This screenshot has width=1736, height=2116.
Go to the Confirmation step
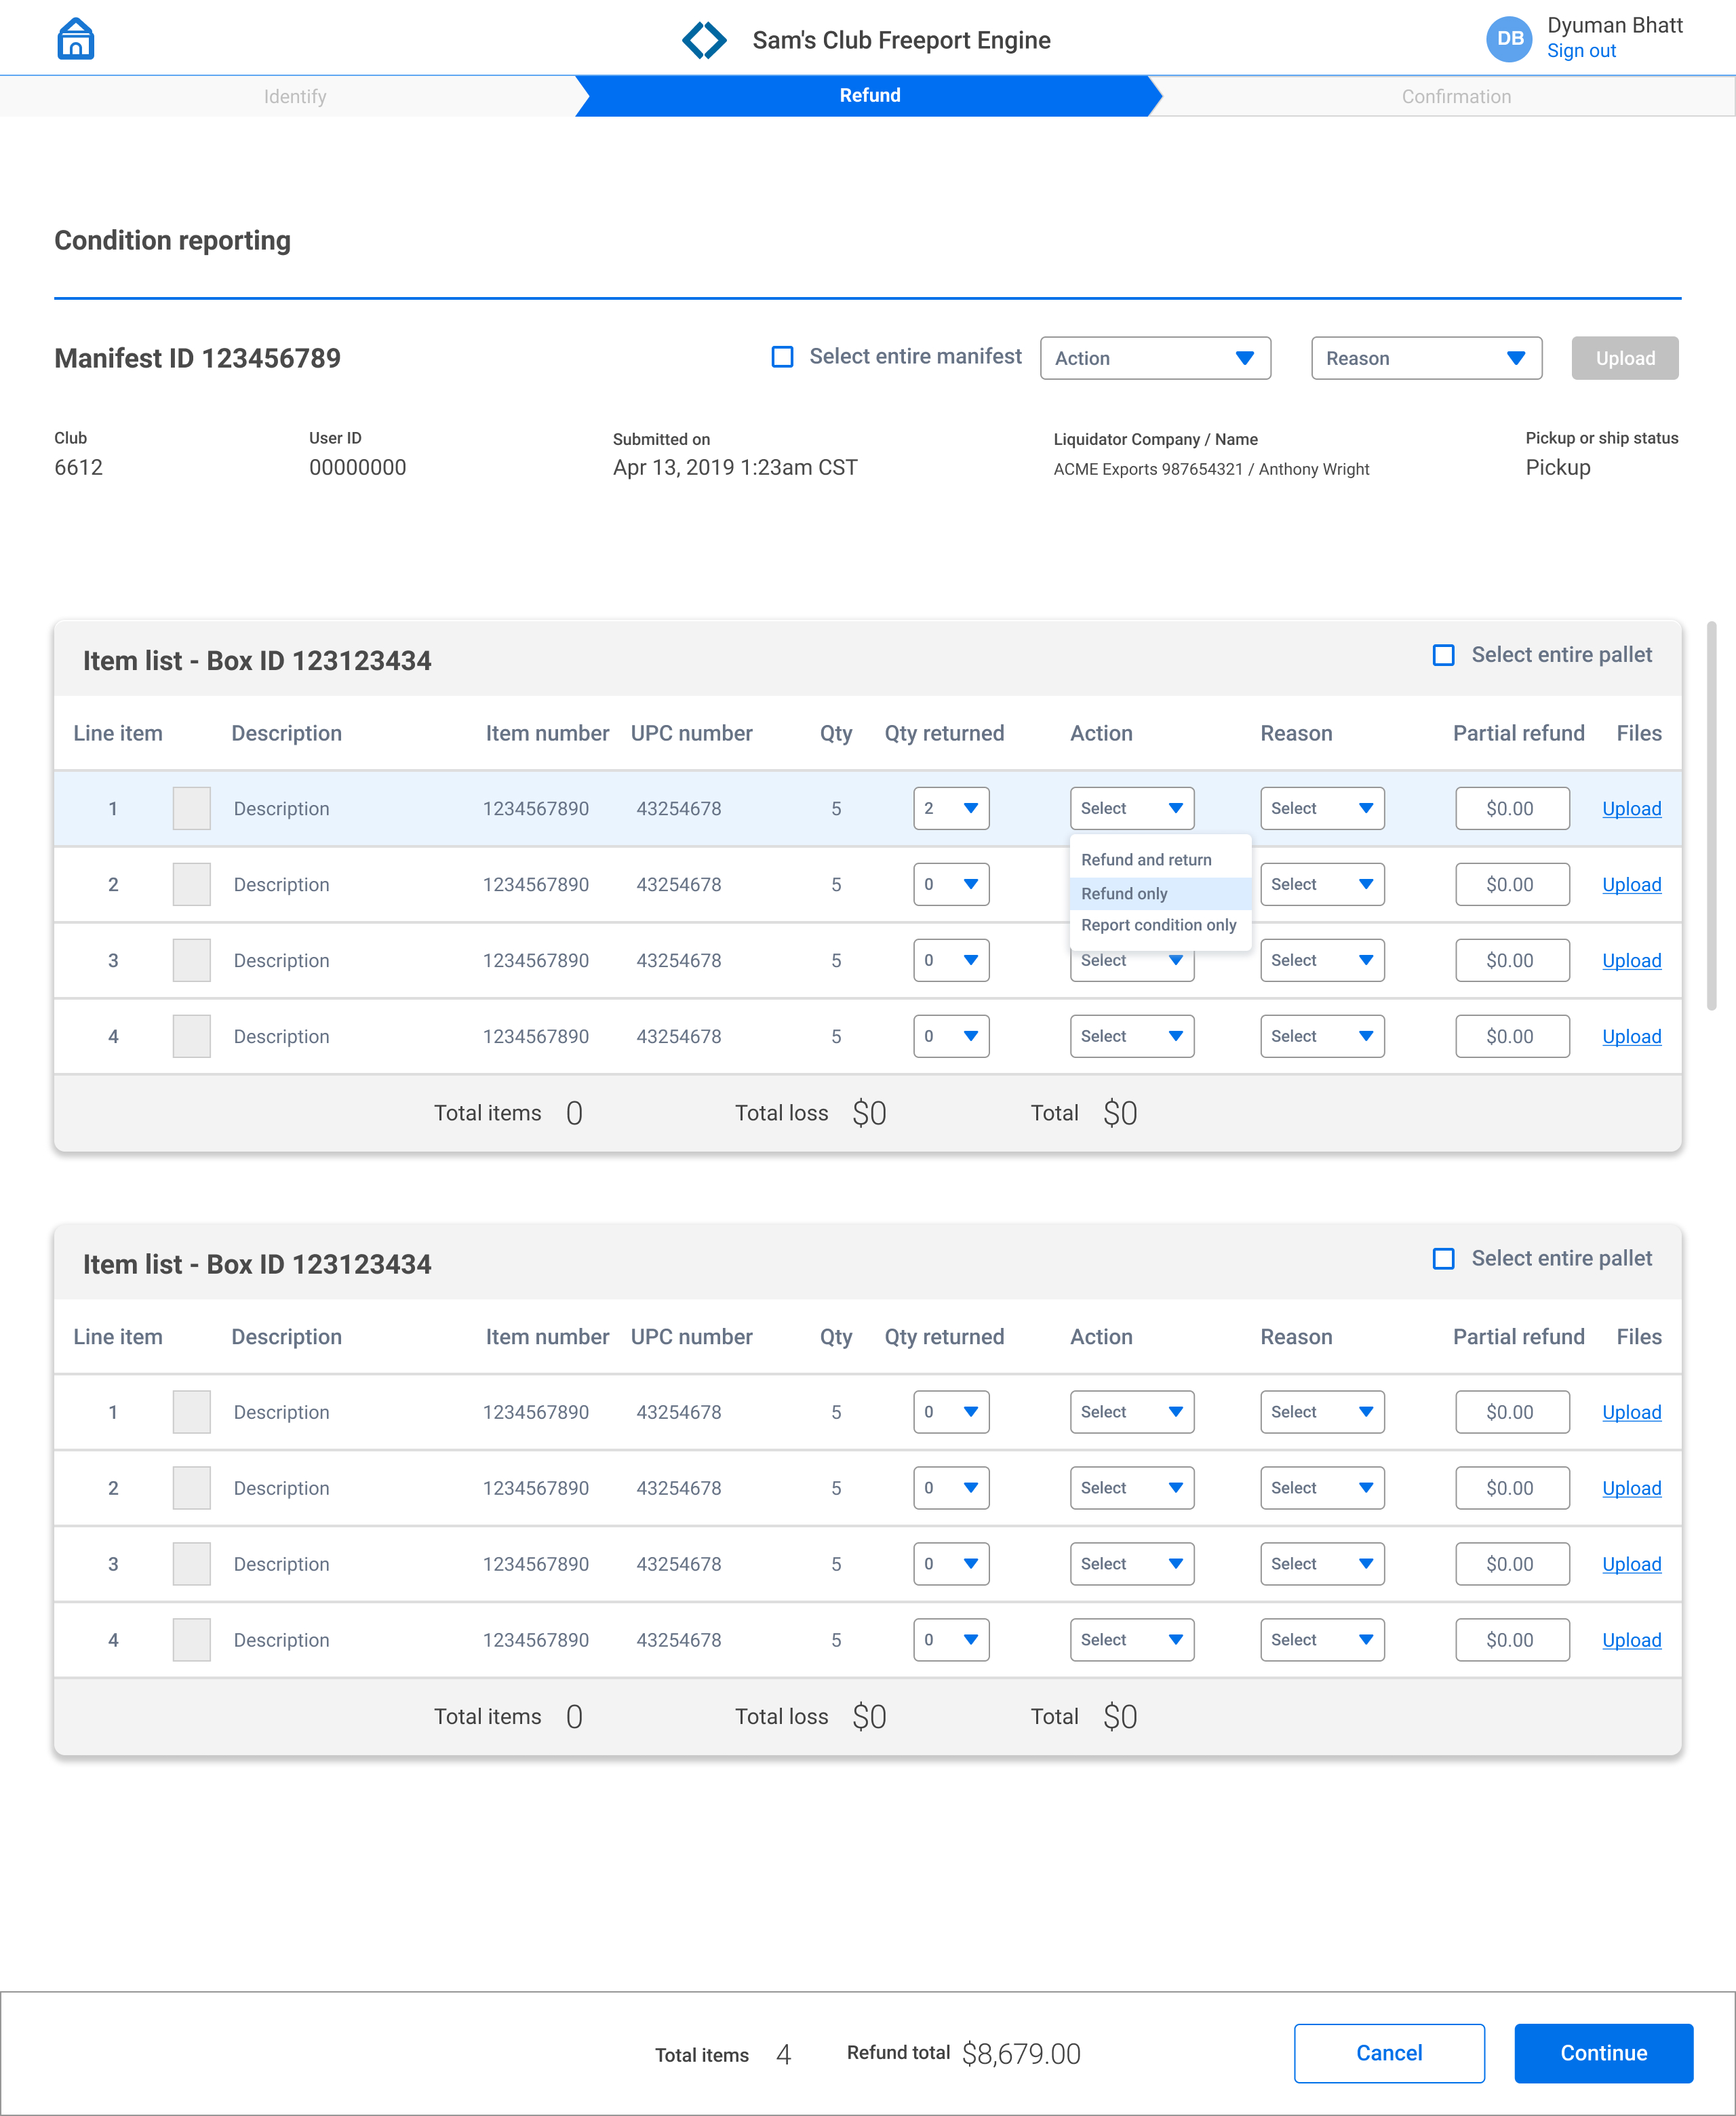1455,96
